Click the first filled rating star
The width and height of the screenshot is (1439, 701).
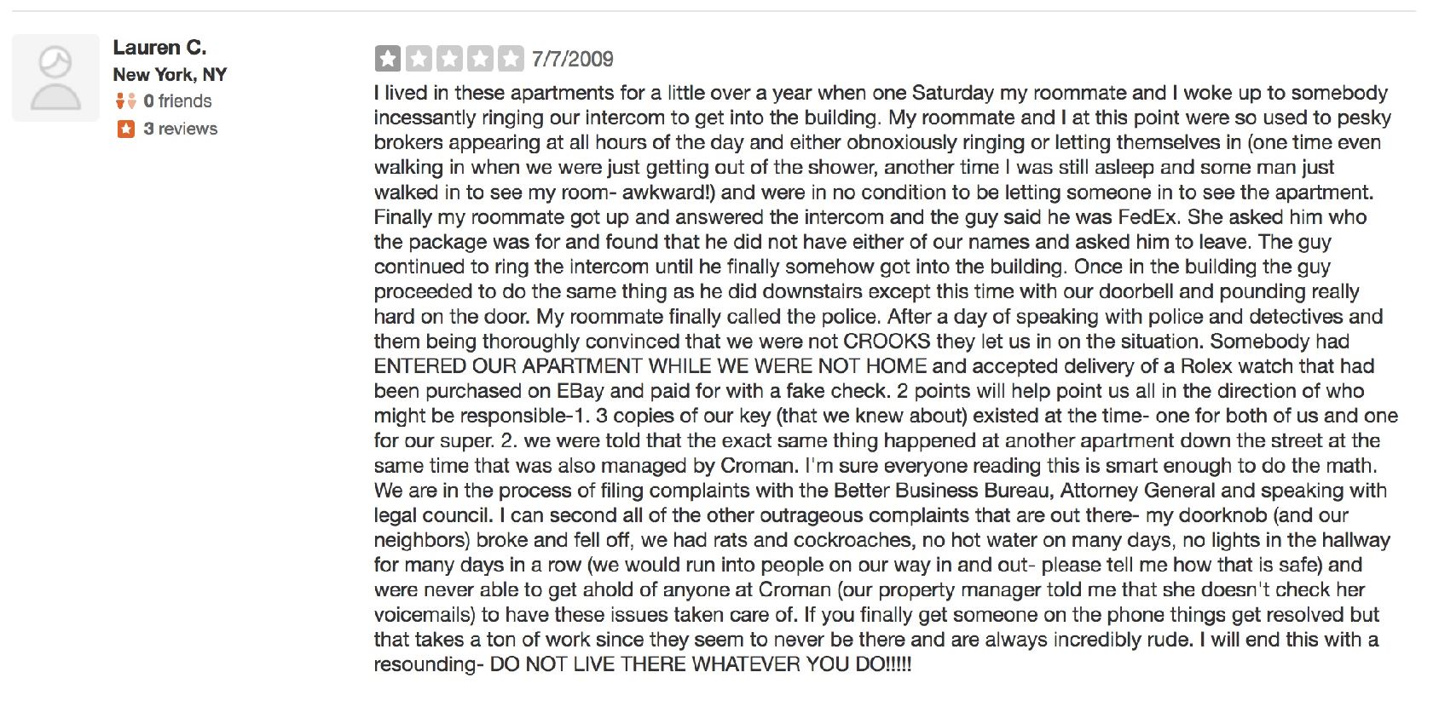(x=388, y=59)
